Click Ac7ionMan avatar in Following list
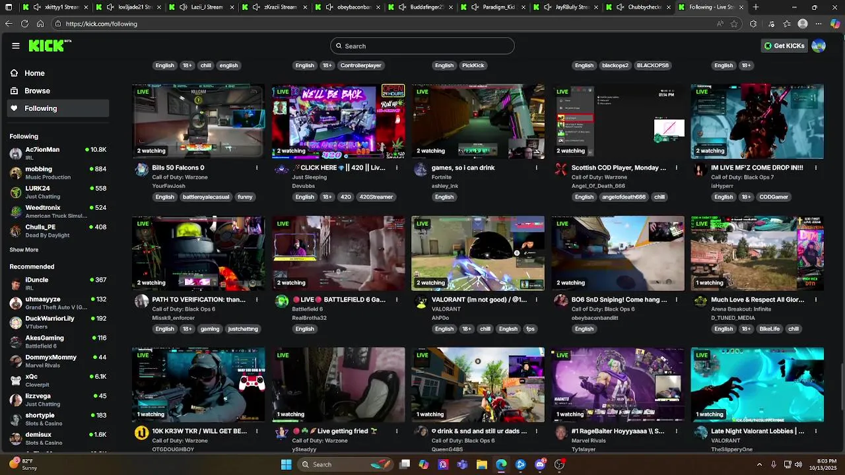 pos(16,154)
